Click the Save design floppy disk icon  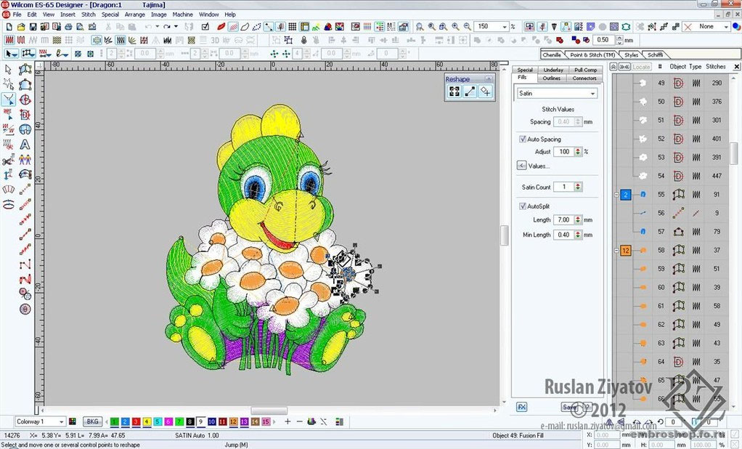34,26
